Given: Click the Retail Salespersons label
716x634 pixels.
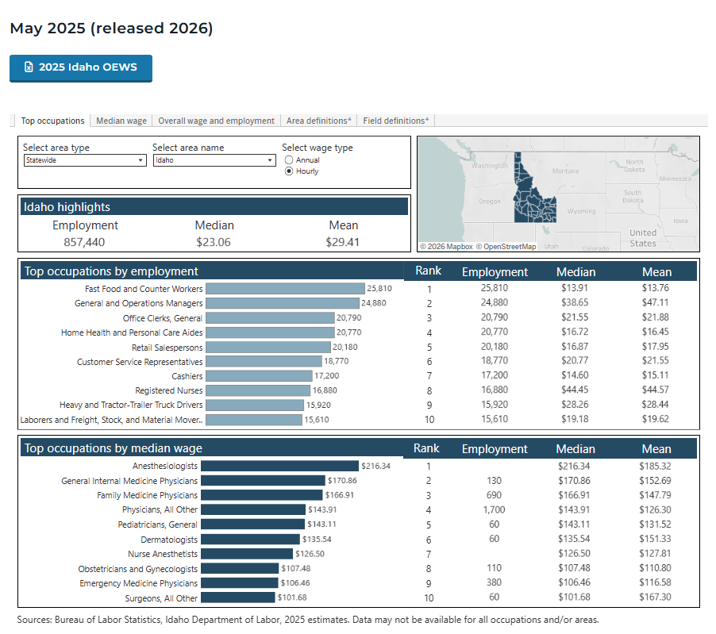Looking at the screenshot, I should click(x=167, y=348).
